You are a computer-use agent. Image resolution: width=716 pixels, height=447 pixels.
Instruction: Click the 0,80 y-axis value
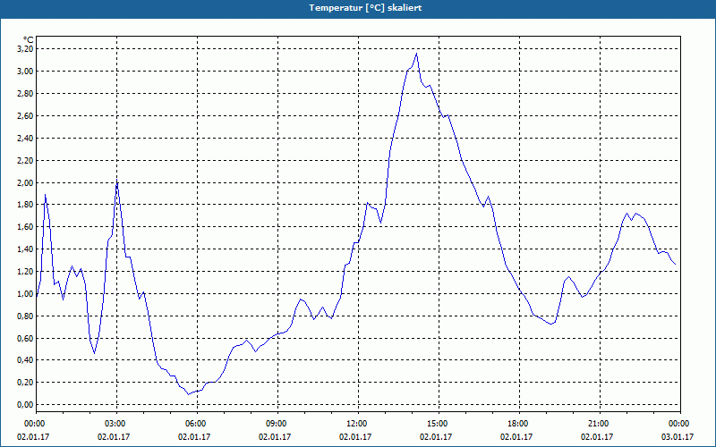coord(25,316)
